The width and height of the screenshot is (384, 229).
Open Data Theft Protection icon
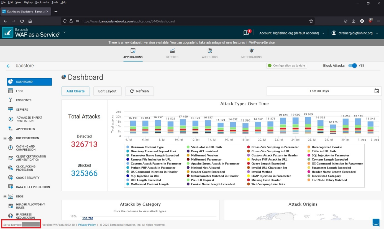click(11, 187)
